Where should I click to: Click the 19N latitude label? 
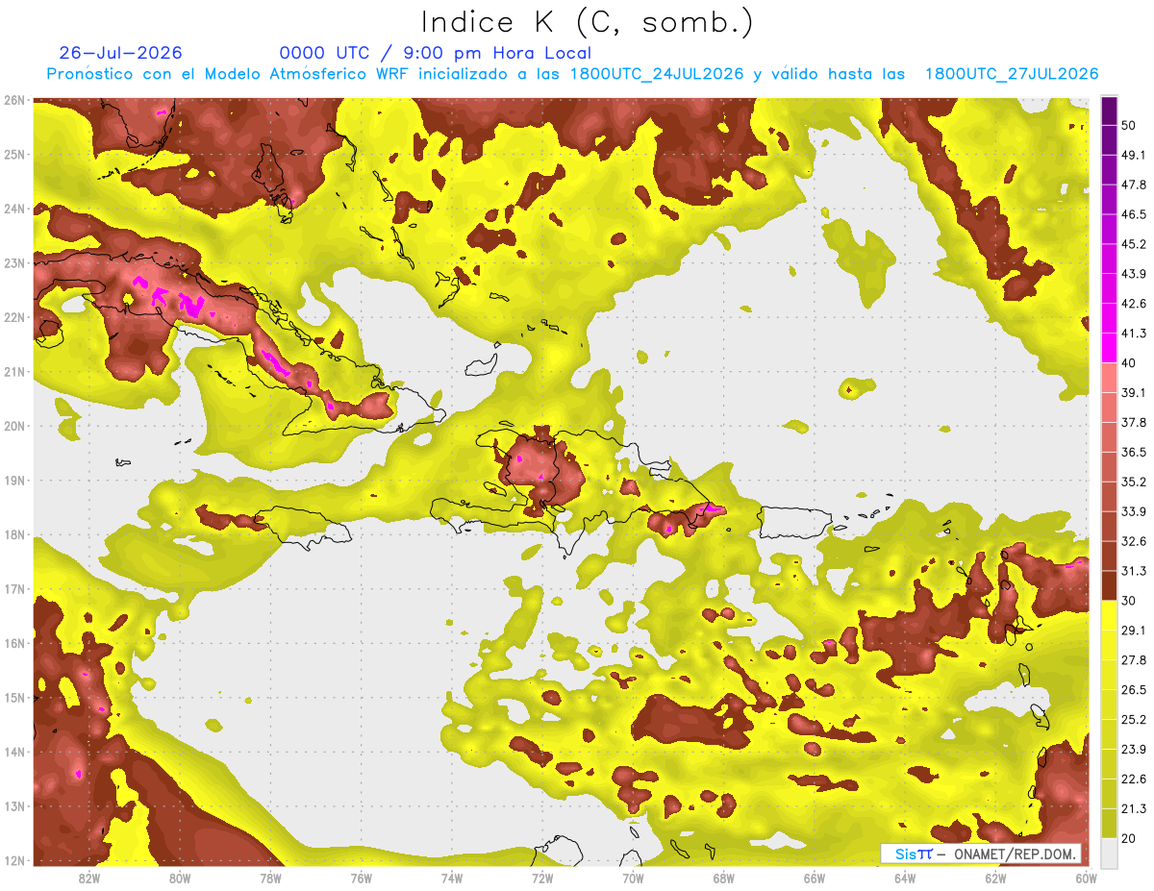[14, 481]
